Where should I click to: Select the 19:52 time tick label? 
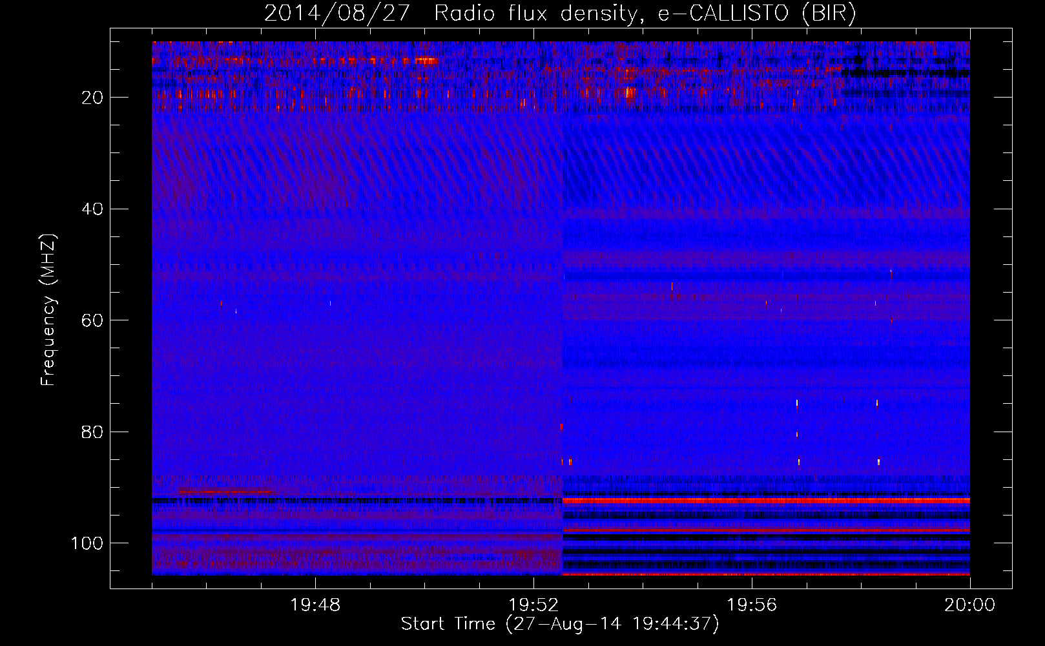pos(533,605)
